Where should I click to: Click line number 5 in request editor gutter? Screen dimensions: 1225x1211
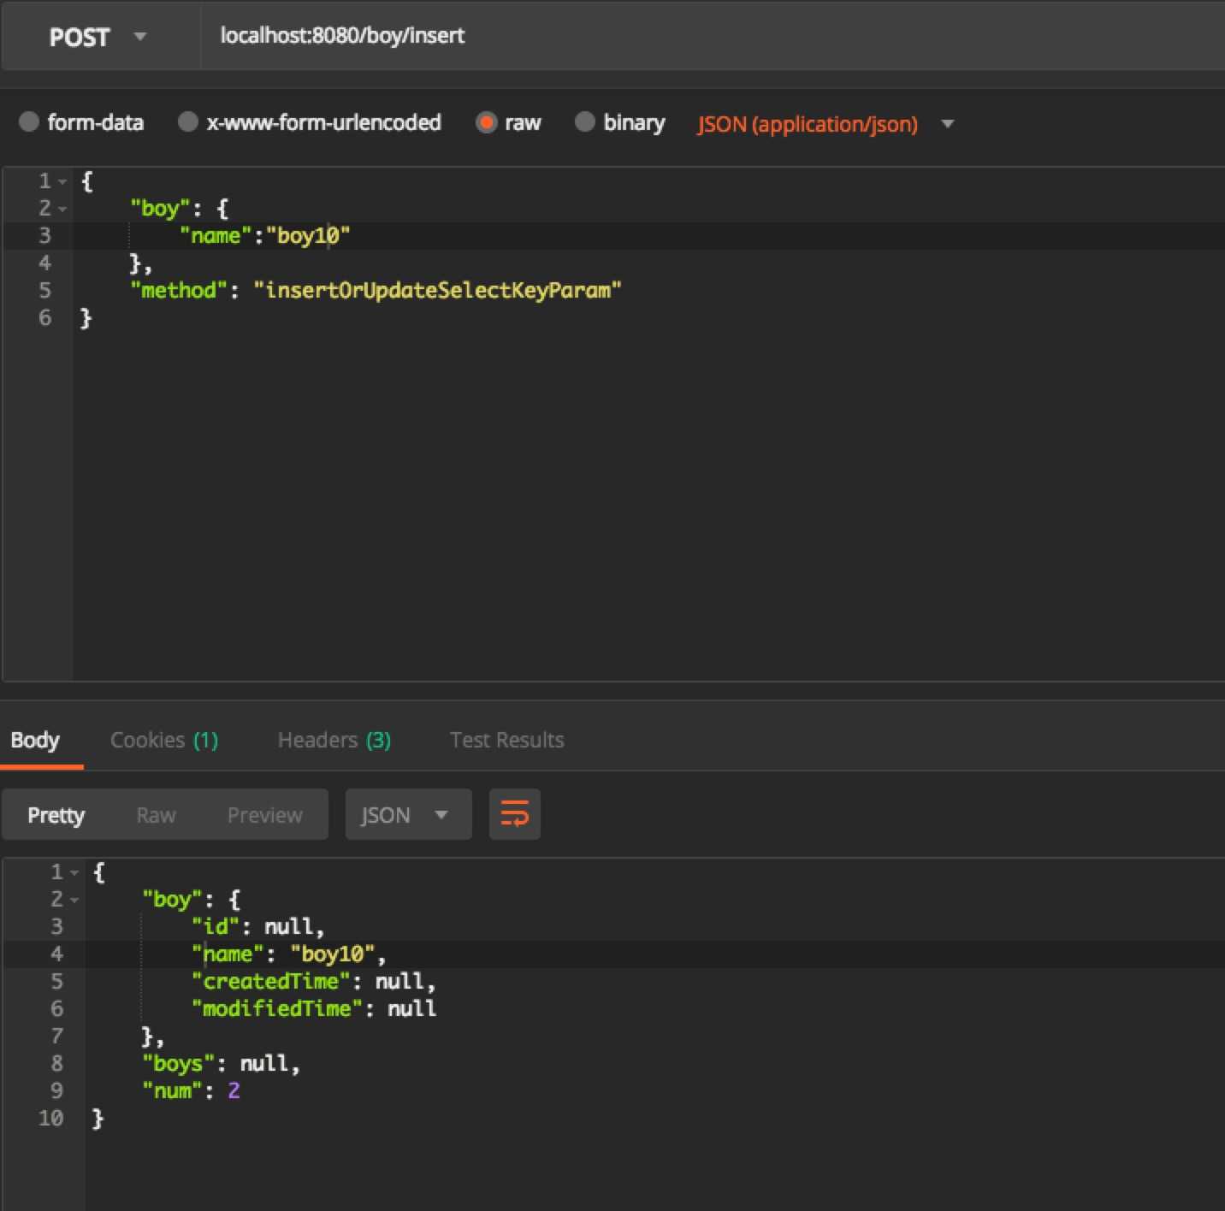click(x=44, y=290)
